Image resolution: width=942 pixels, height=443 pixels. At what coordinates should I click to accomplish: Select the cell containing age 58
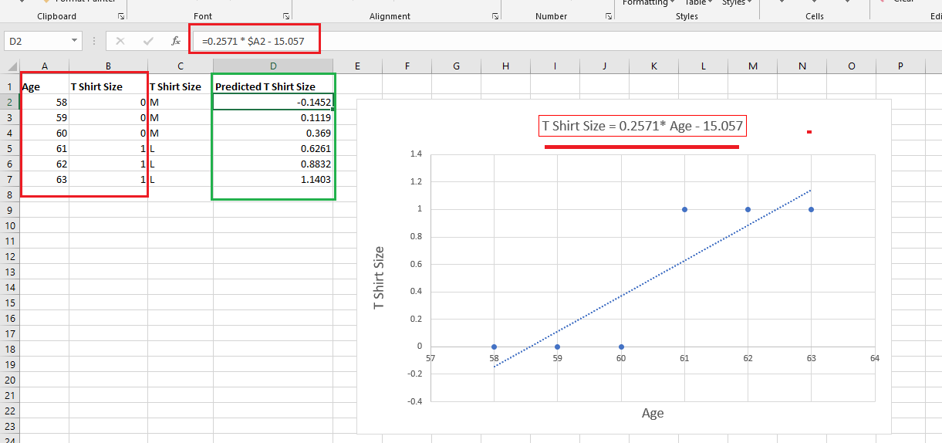pos(45,102)
